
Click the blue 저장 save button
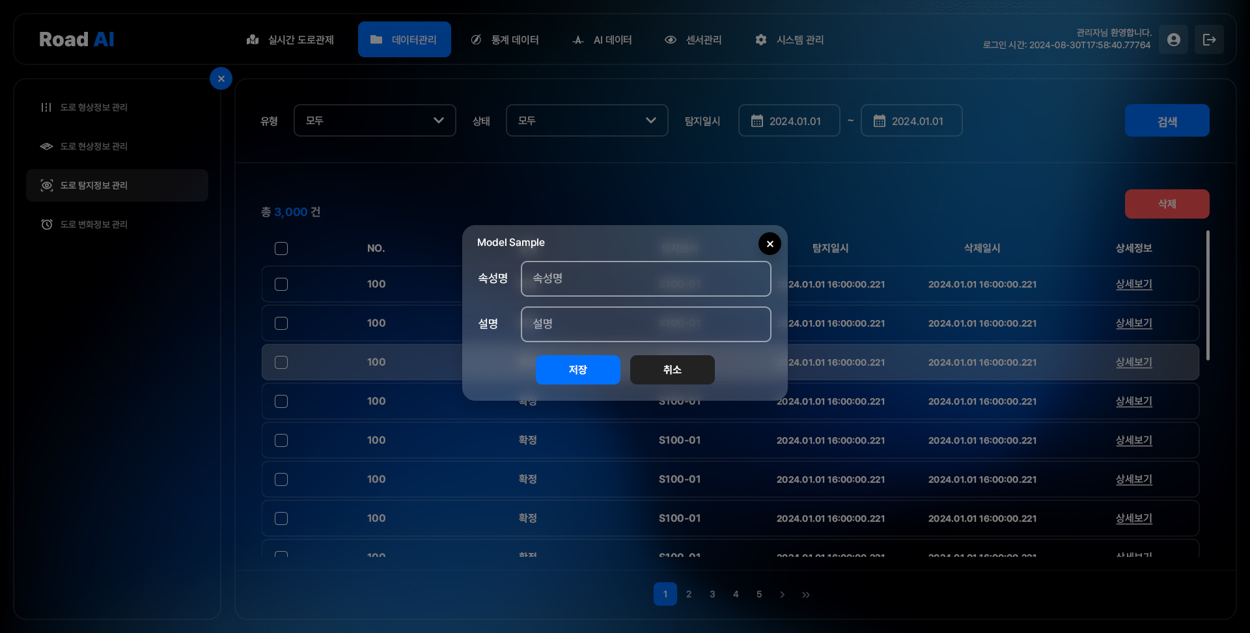577,370
